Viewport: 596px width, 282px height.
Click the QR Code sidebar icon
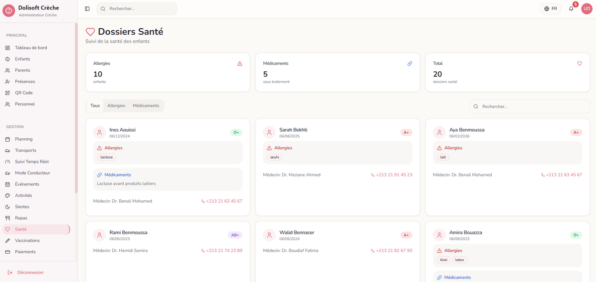(7, 93)
